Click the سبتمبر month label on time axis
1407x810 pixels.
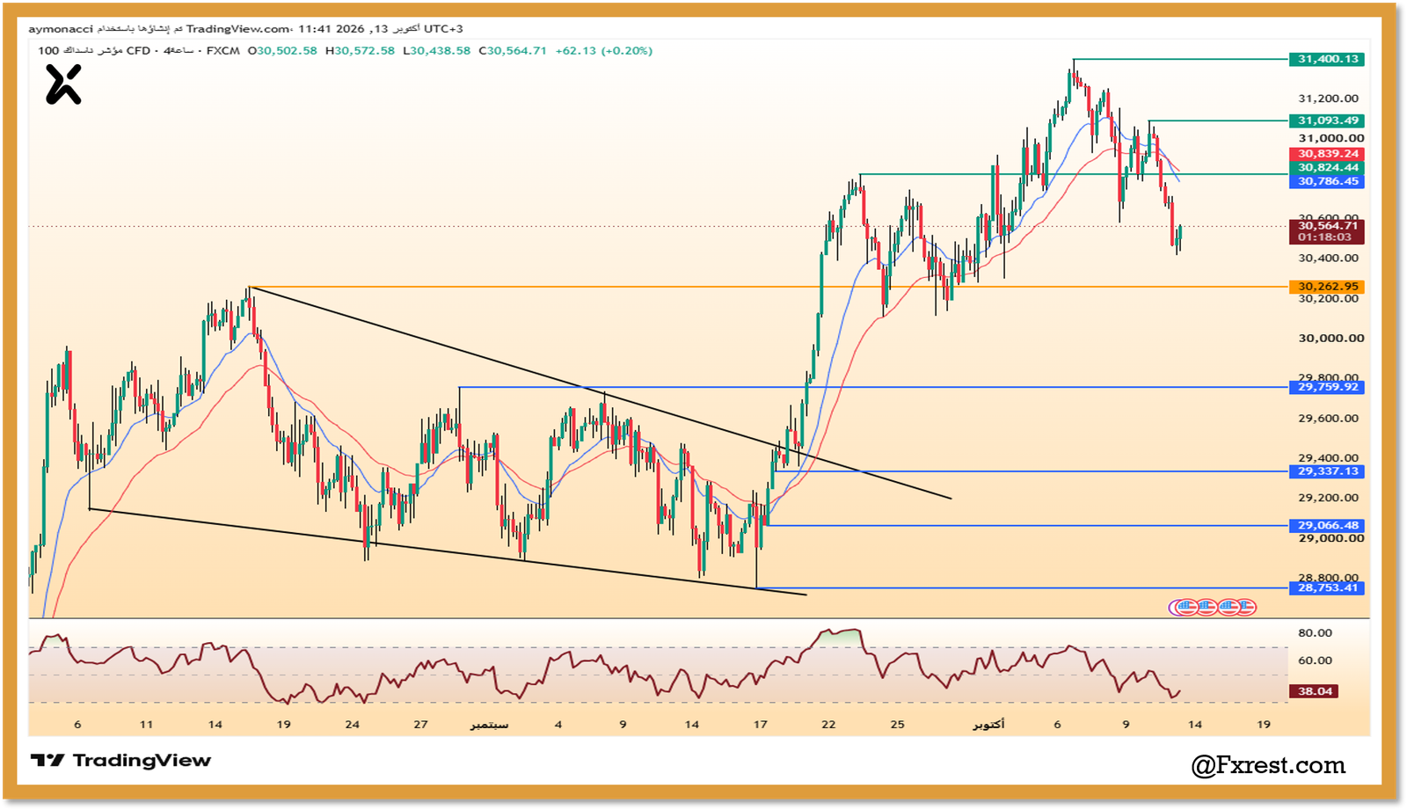489,725
